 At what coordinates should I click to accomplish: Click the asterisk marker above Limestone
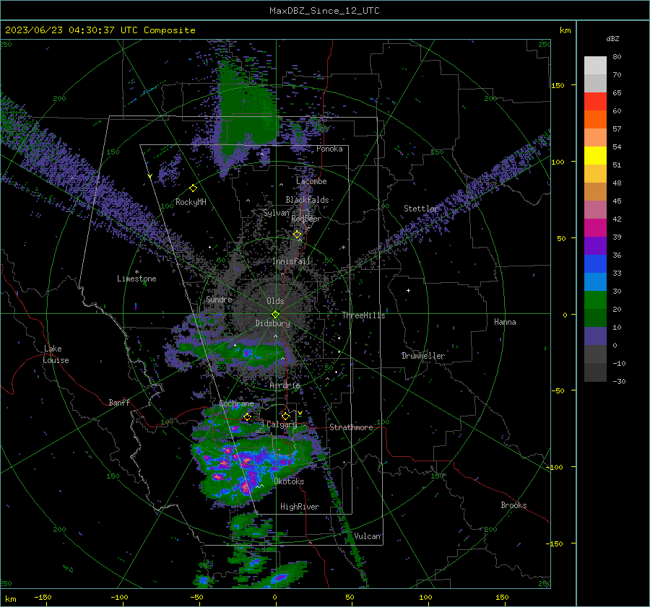click(136, 272)
